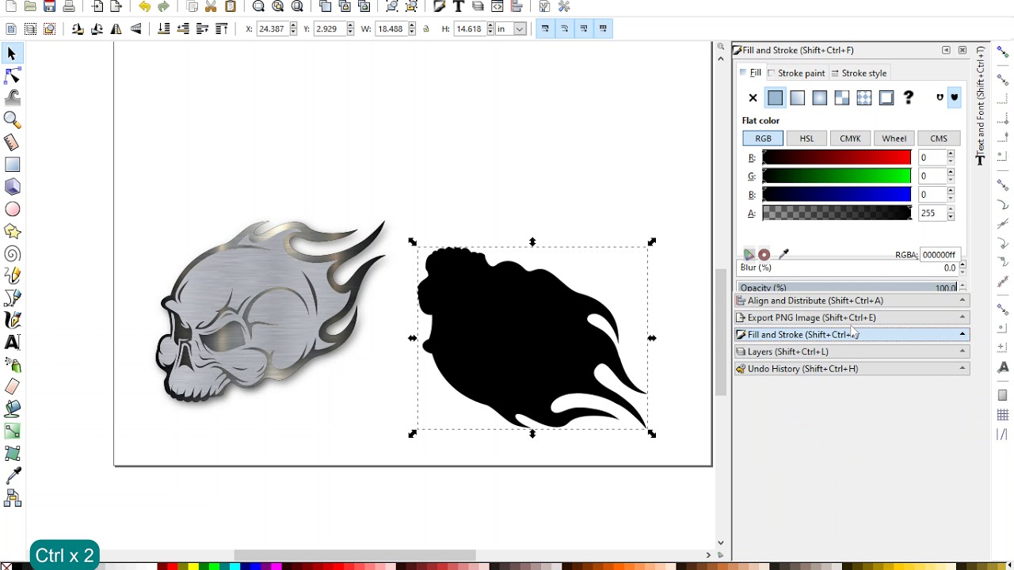Click on the red R color slider
The image size is (1014, 570).
836,158
